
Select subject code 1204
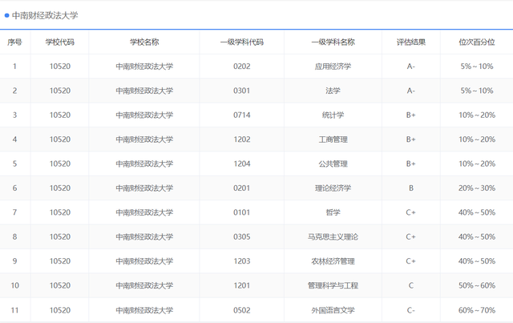242,164
